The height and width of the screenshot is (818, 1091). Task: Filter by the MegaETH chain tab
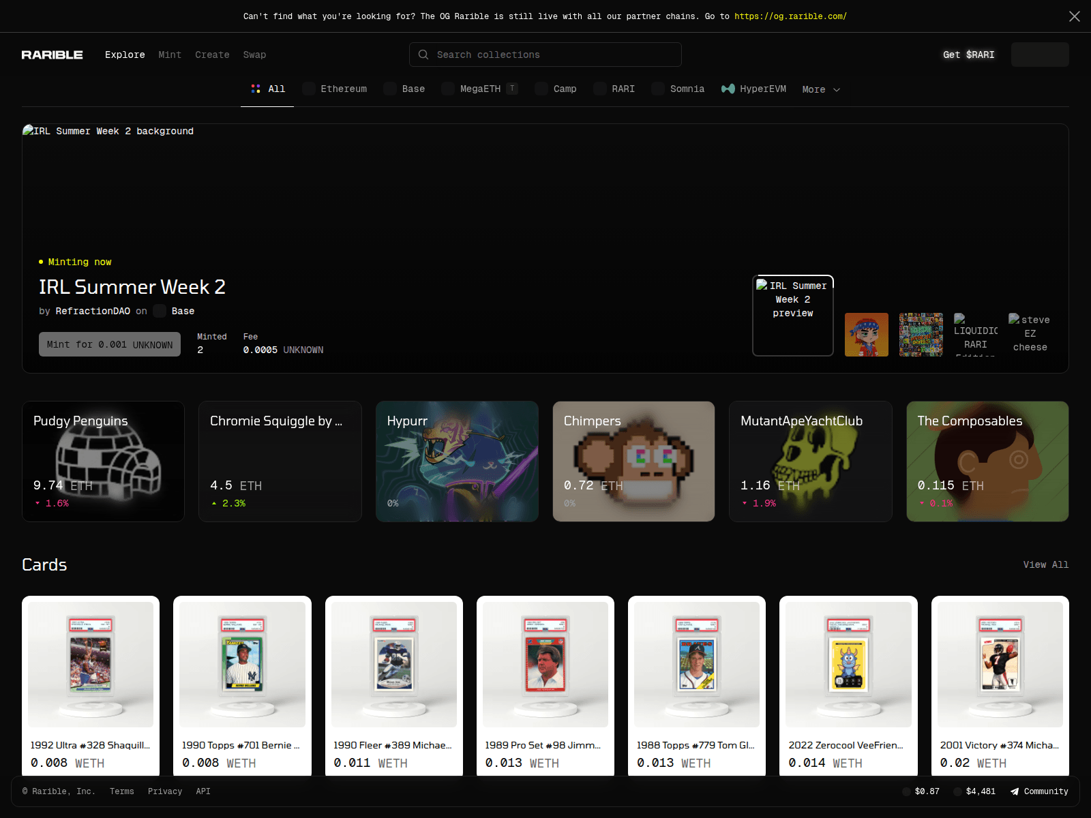(479, 89)
